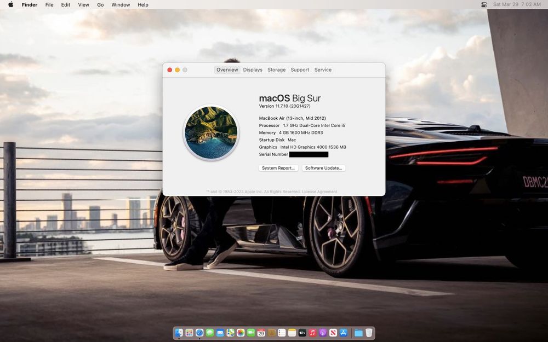Open the Trash in the Dock
The width and height of the screenshot is (548, 342).
coord(369,333)
